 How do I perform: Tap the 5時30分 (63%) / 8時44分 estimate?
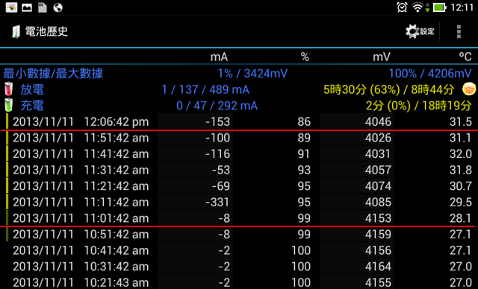(388, 89)
